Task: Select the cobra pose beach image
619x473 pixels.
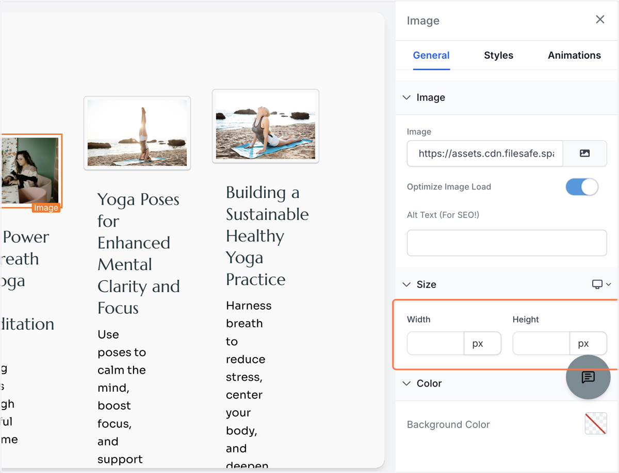Action: tap(266, 126)
